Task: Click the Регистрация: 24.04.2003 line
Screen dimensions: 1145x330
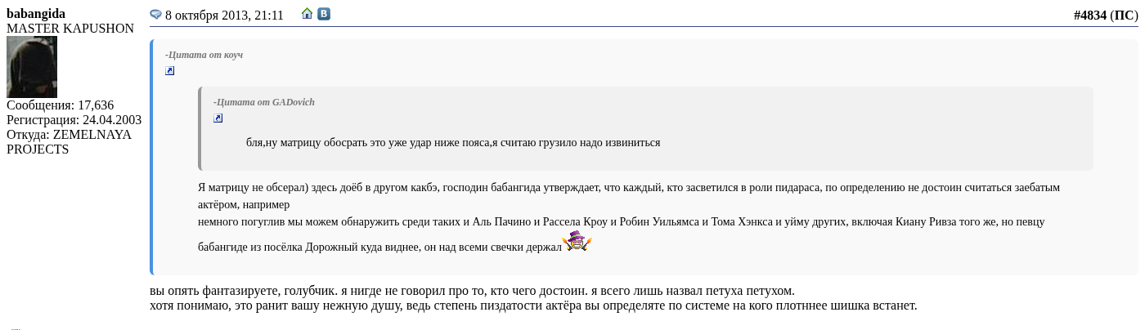Action: tap(74, 120)
